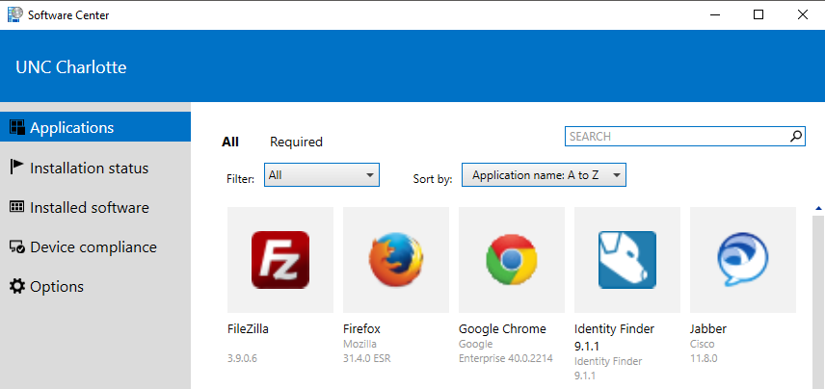Click the scrollbar up arrow
825x389 pixels.
[x=817, y=209]
